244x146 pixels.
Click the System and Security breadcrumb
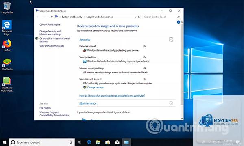[72, 17]
